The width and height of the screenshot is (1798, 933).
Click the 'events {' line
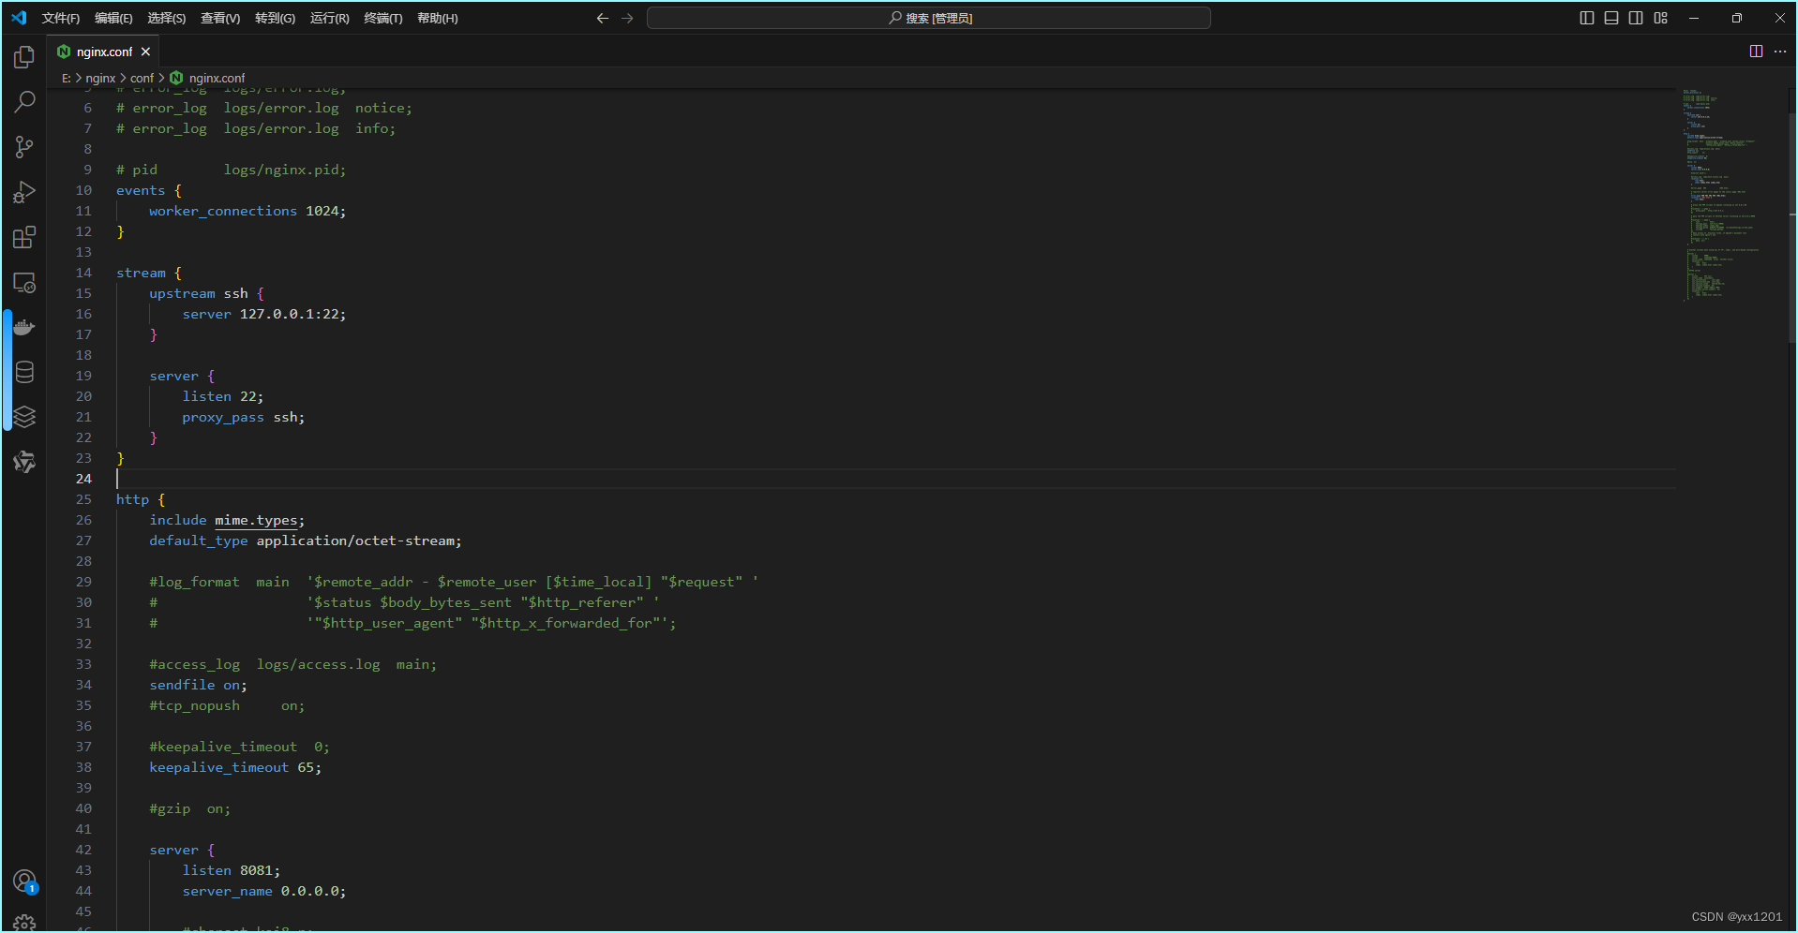pos(149,190)
